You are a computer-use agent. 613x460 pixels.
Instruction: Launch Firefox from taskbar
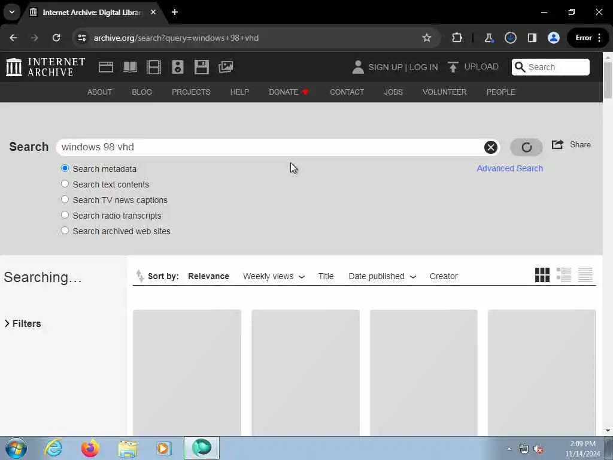90,448
